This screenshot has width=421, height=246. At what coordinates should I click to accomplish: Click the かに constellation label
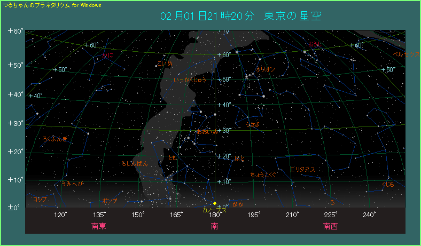pos(108,55)
